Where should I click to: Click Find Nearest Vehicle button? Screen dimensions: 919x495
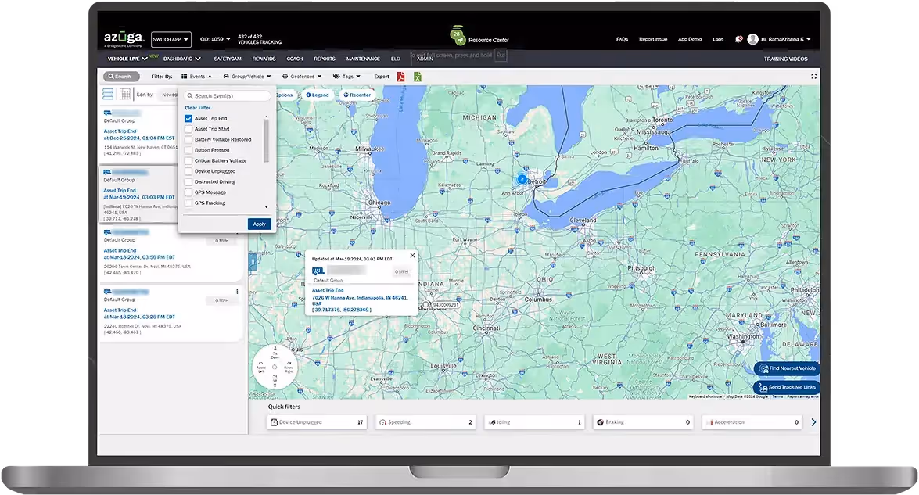pos(787,368)
